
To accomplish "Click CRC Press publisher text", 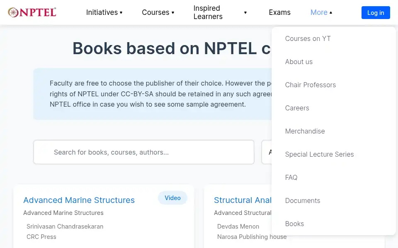I will point(41,237).
